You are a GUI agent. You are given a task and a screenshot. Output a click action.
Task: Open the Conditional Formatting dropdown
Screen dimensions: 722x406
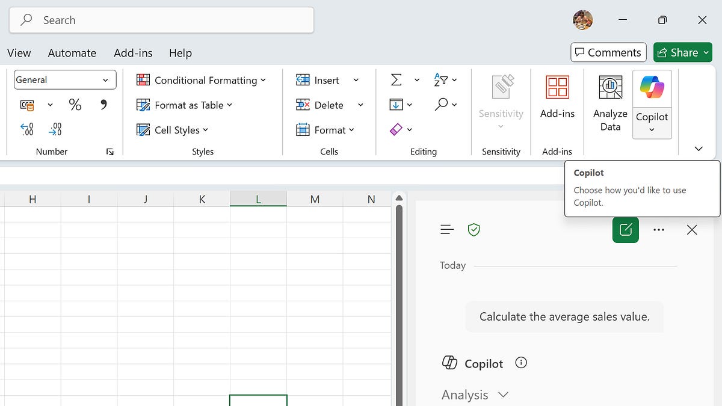point(201,80)
